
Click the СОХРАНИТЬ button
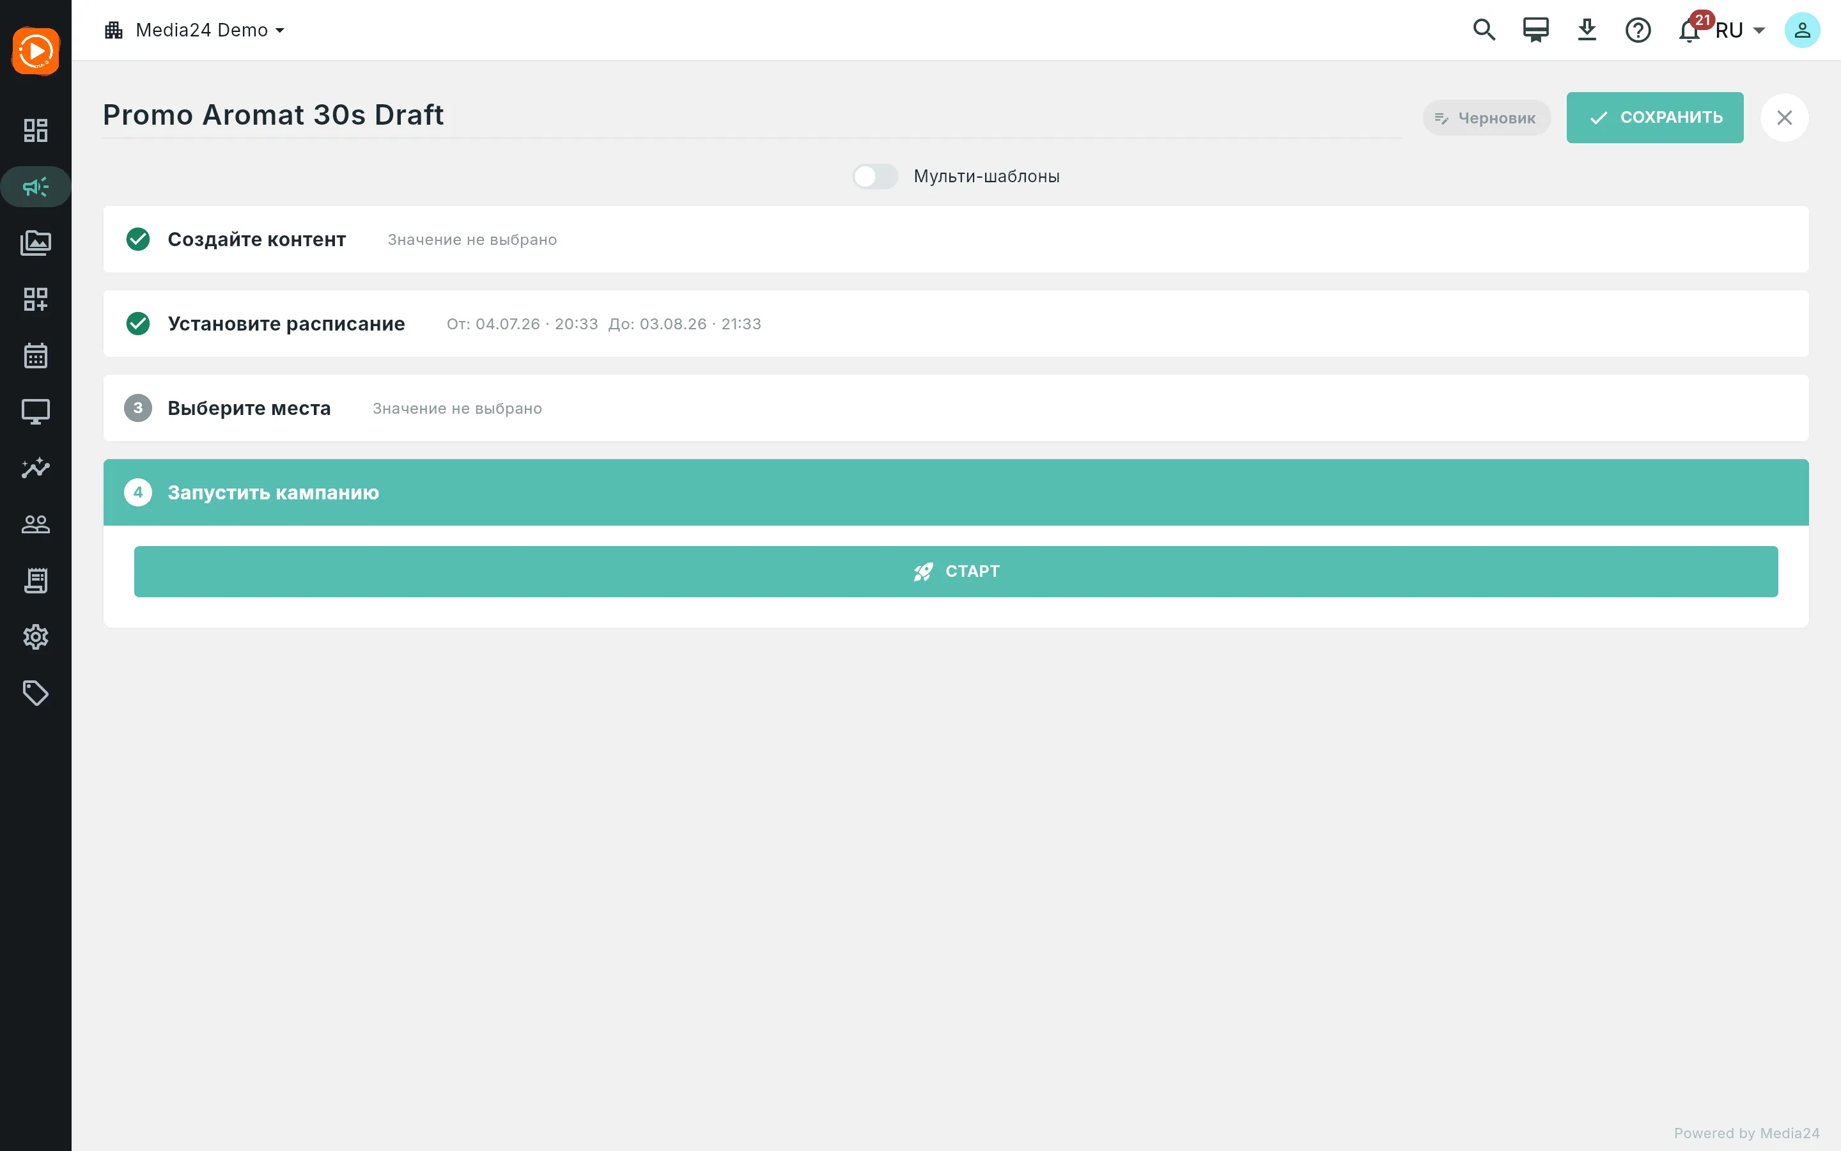point(1654,117)
